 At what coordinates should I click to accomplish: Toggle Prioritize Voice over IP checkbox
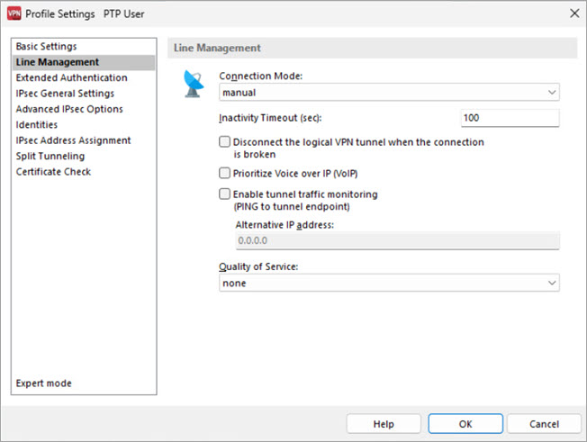click(225, 173)
